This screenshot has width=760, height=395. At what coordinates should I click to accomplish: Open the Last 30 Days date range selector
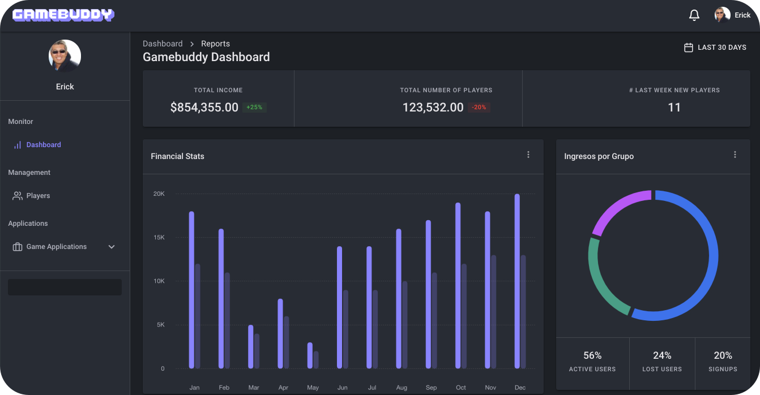coord(721,48)
